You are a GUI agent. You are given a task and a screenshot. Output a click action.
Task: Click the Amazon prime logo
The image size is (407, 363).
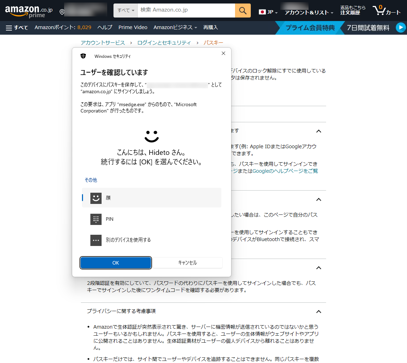[x=26, y=11]
